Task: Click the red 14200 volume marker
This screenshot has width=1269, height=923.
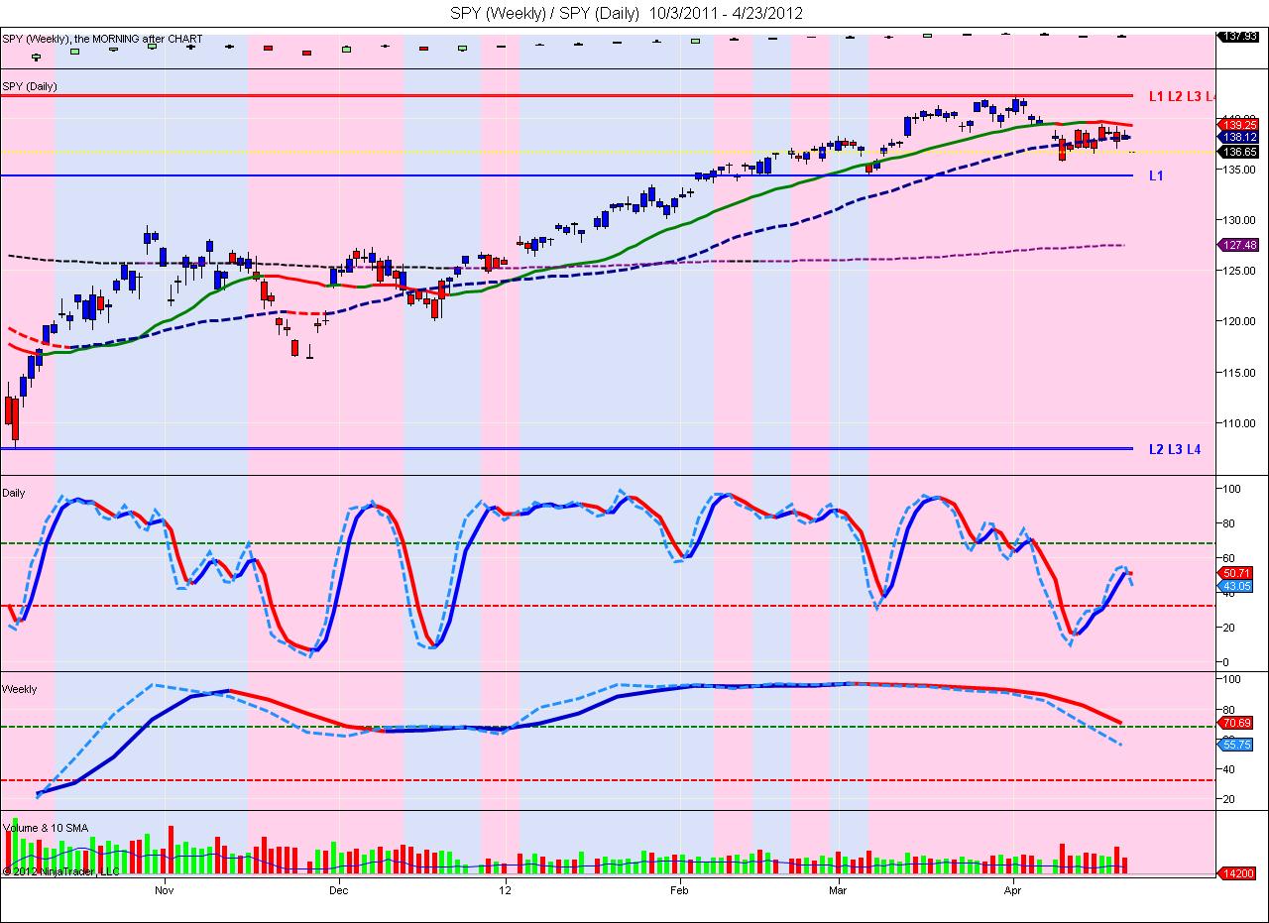Action: [1239, 873]
